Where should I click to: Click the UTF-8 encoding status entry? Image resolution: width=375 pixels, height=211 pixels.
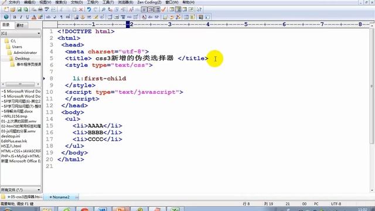tap(336, 204)
